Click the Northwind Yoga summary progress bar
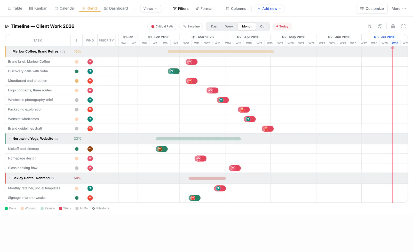 pos(198,139)
